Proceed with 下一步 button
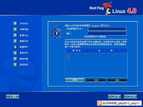The width and height of the screenshot is (143, 107). tap(130, 97)
